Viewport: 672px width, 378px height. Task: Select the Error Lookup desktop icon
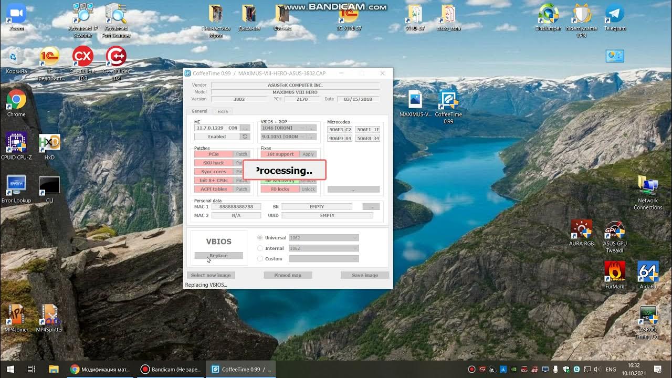coord(16,190)
